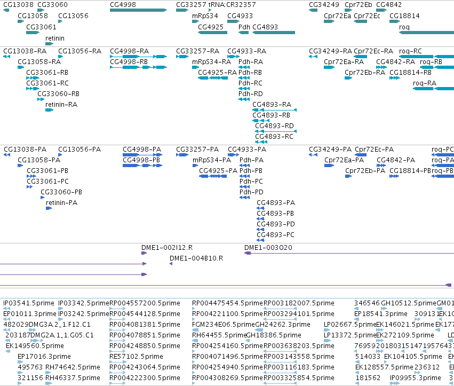454x386 pixels.
Task: Click the CG4893-RC transcript label
Action: [274, 137]
